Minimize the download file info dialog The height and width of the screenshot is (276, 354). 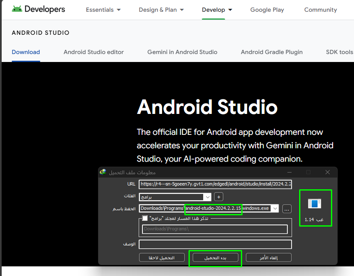[x=289, y=172]
